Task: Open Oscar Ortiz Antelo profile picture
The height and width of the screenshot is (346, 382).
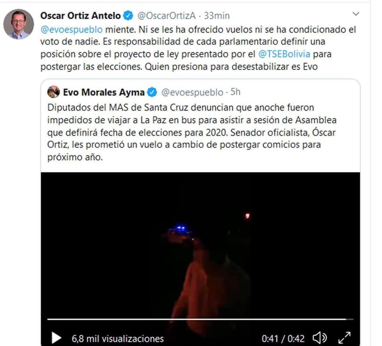Action: tap(19, 24)
